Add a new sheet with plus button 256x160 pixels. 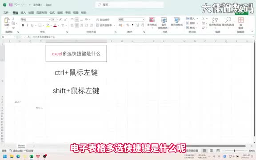(x=34, y=146)
